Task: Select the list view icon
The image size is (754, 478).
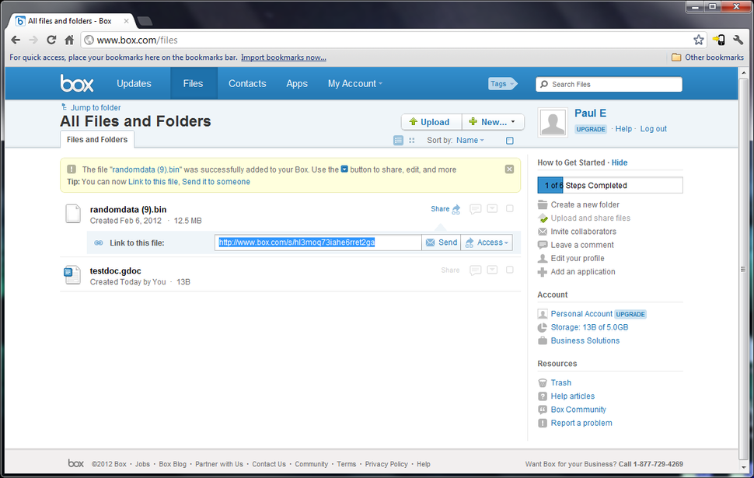Action: point(399,140)
